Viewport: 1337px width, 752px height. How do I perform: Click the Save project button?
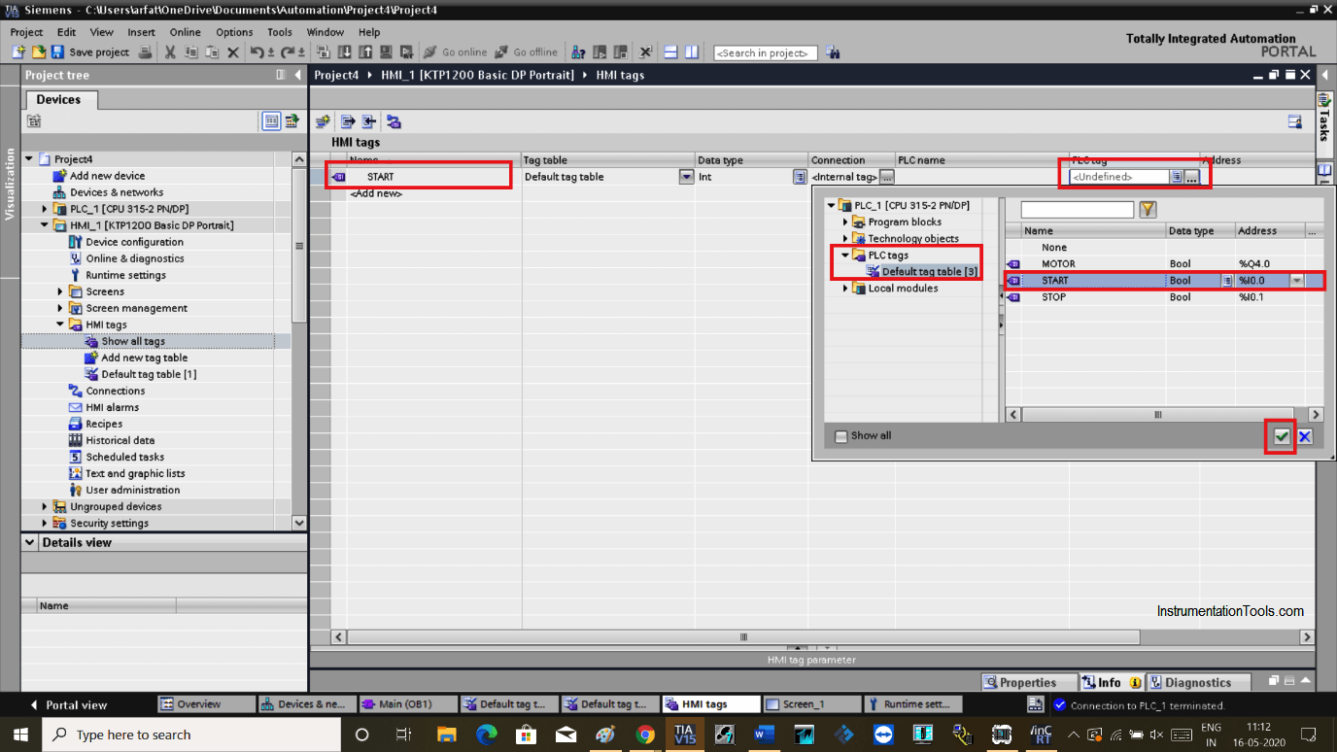[x=89, y=52]
